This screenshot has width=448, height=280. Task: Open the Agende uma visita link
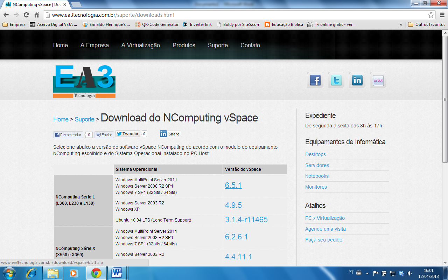click(x=325, y=229)
